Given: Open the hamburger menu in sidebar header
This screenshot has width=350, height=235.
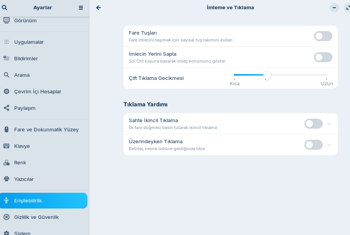Looking at the screenshot, I should click(81, 8).
